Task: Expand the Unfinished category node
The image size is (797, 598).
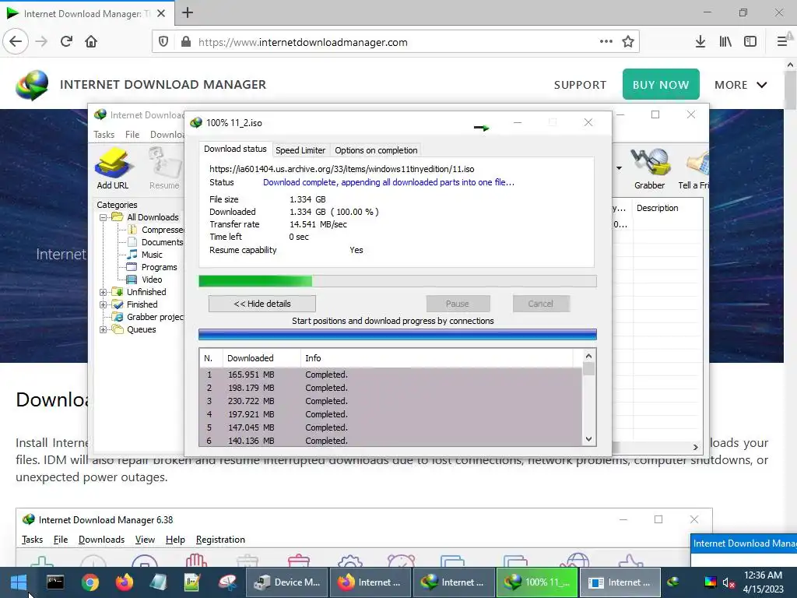Action: 104,292
